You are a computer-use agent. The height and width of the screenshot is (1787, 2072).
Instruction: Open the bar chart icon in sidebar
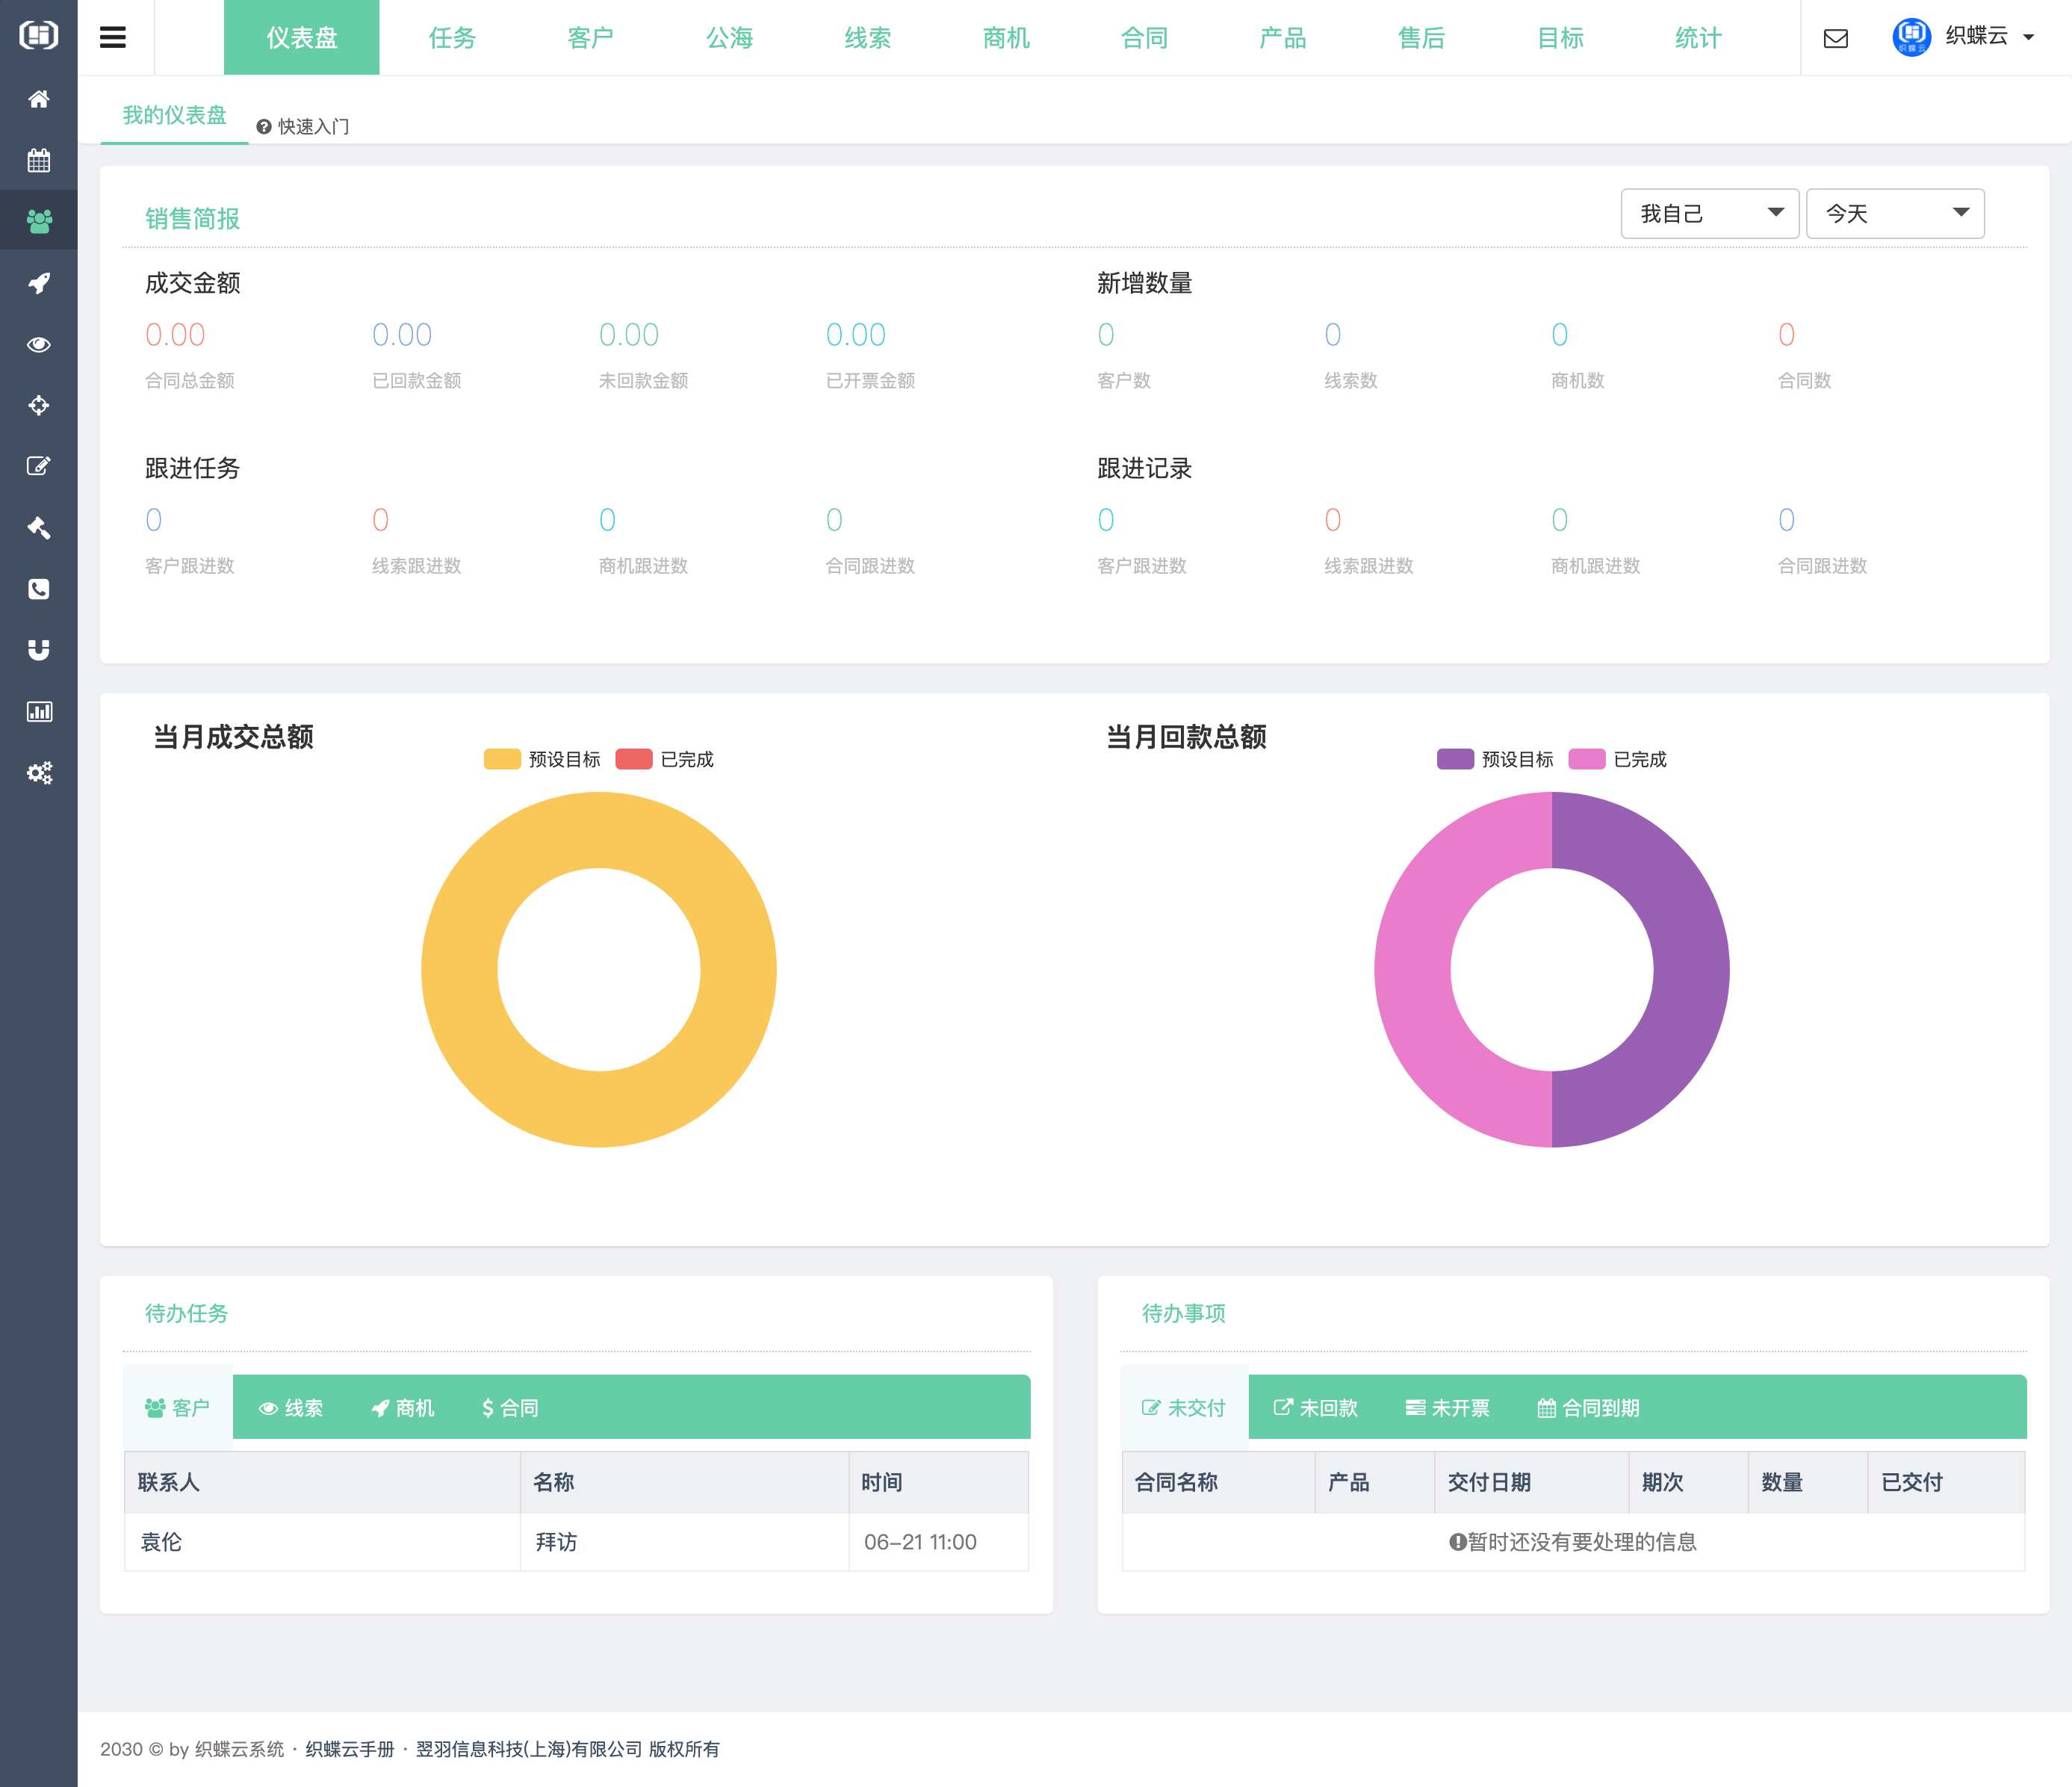point(39,712)
